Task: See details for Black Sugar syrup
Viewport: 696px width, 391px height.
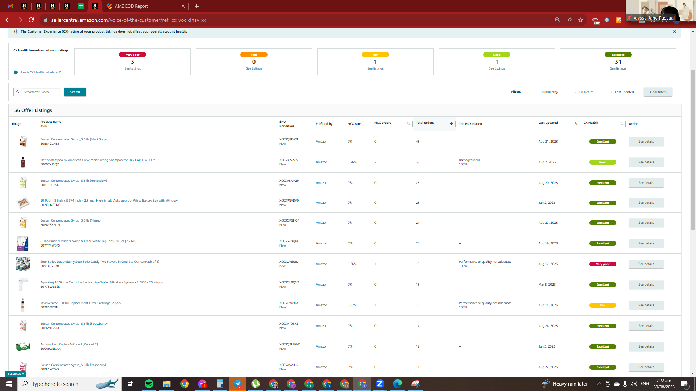Action: (x=646, y=142)
